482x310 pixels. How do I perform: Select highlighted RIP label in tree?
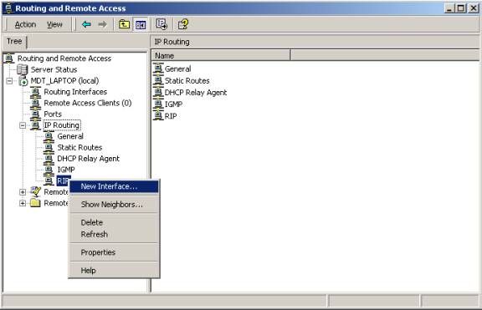click(64, 180)
